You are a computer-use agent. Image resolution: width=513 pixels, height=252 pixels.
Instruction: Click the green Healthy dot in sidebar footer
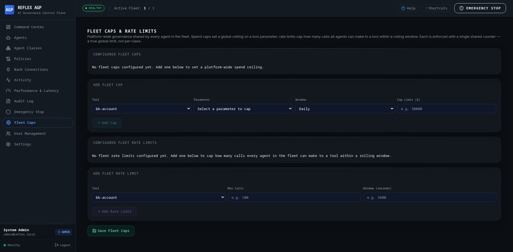pos(4,245)
